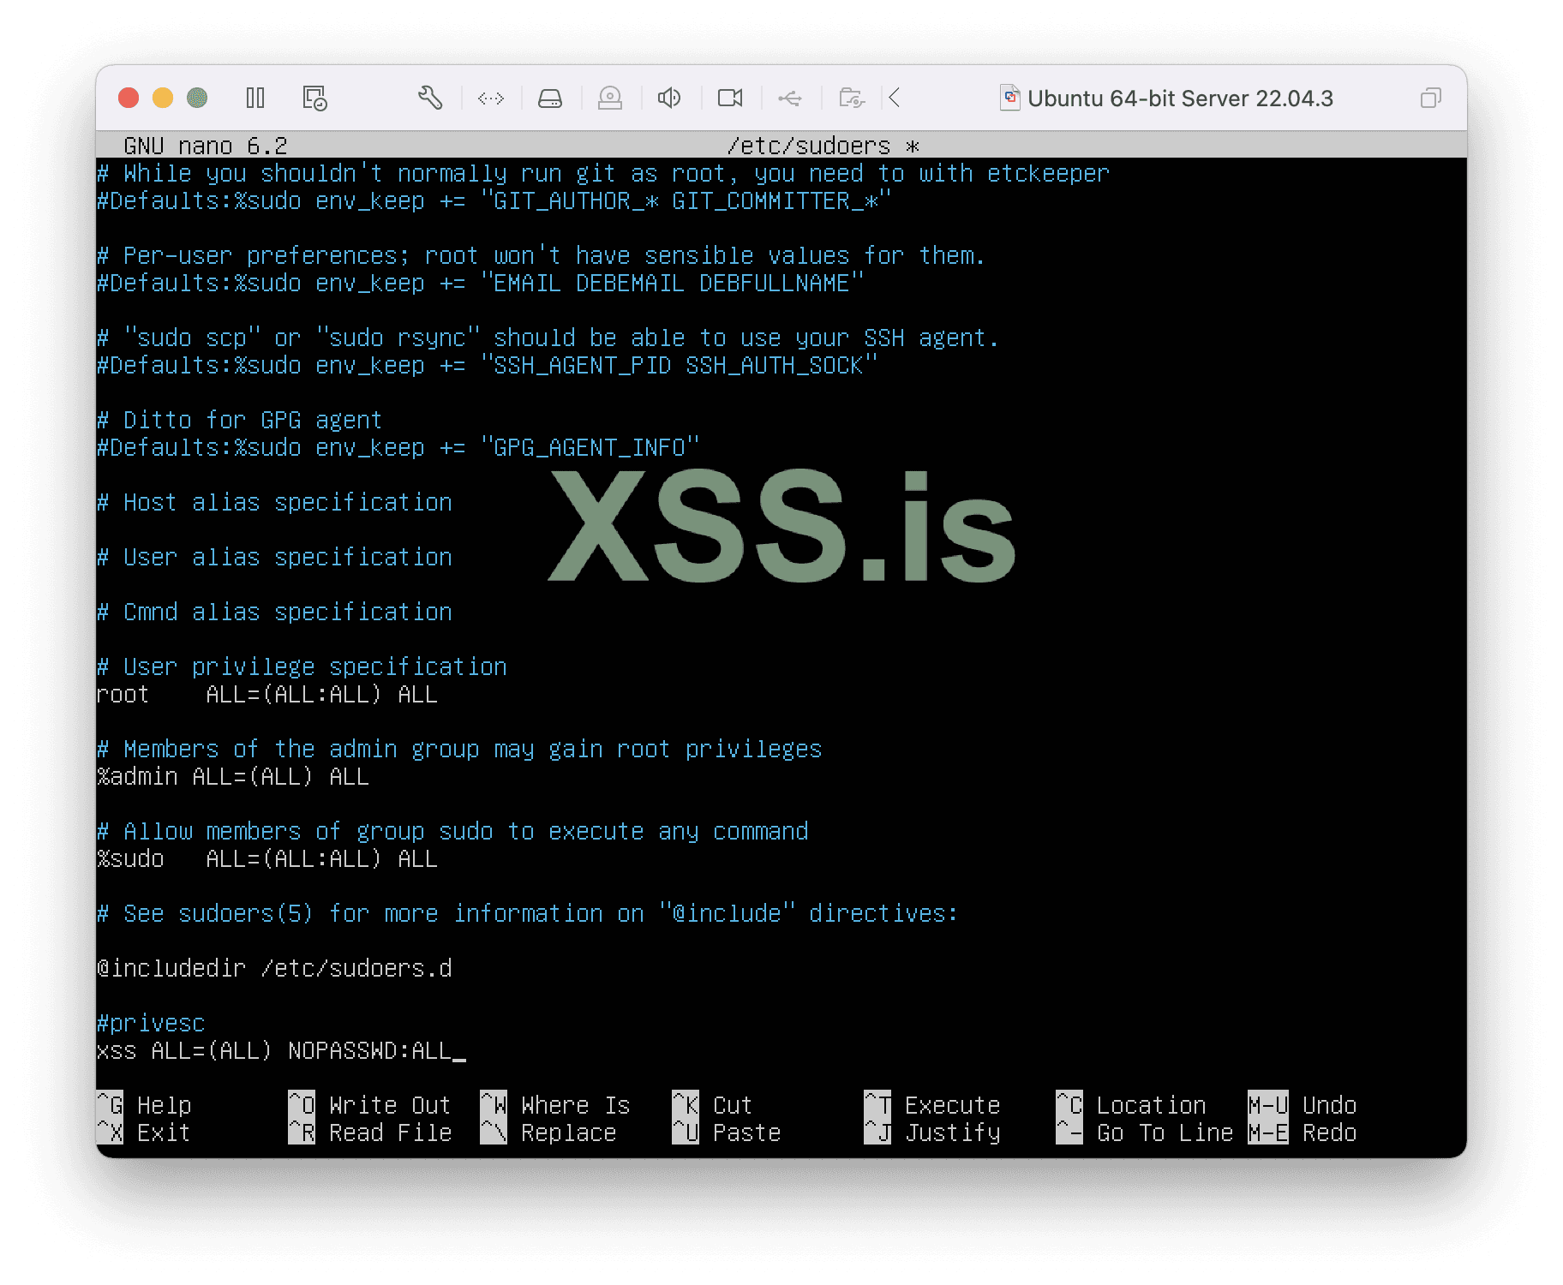This screenshot has height=1285, width=1563.
Task: Minimize the VM window with yellow button
Action: coord(163,99)
